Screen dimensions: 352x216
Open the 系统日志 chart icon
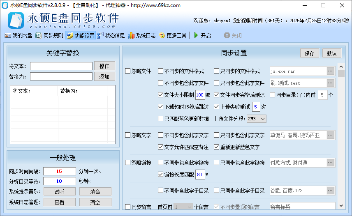tap(131, 35)
